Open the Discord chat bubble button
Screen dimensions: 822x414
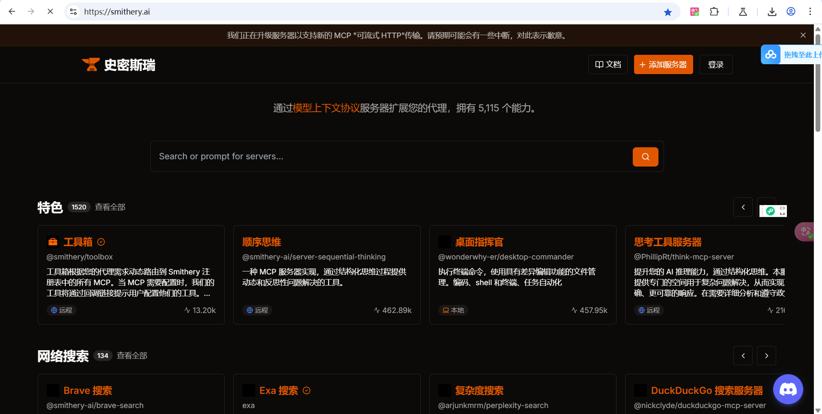[x=788, y=389]
